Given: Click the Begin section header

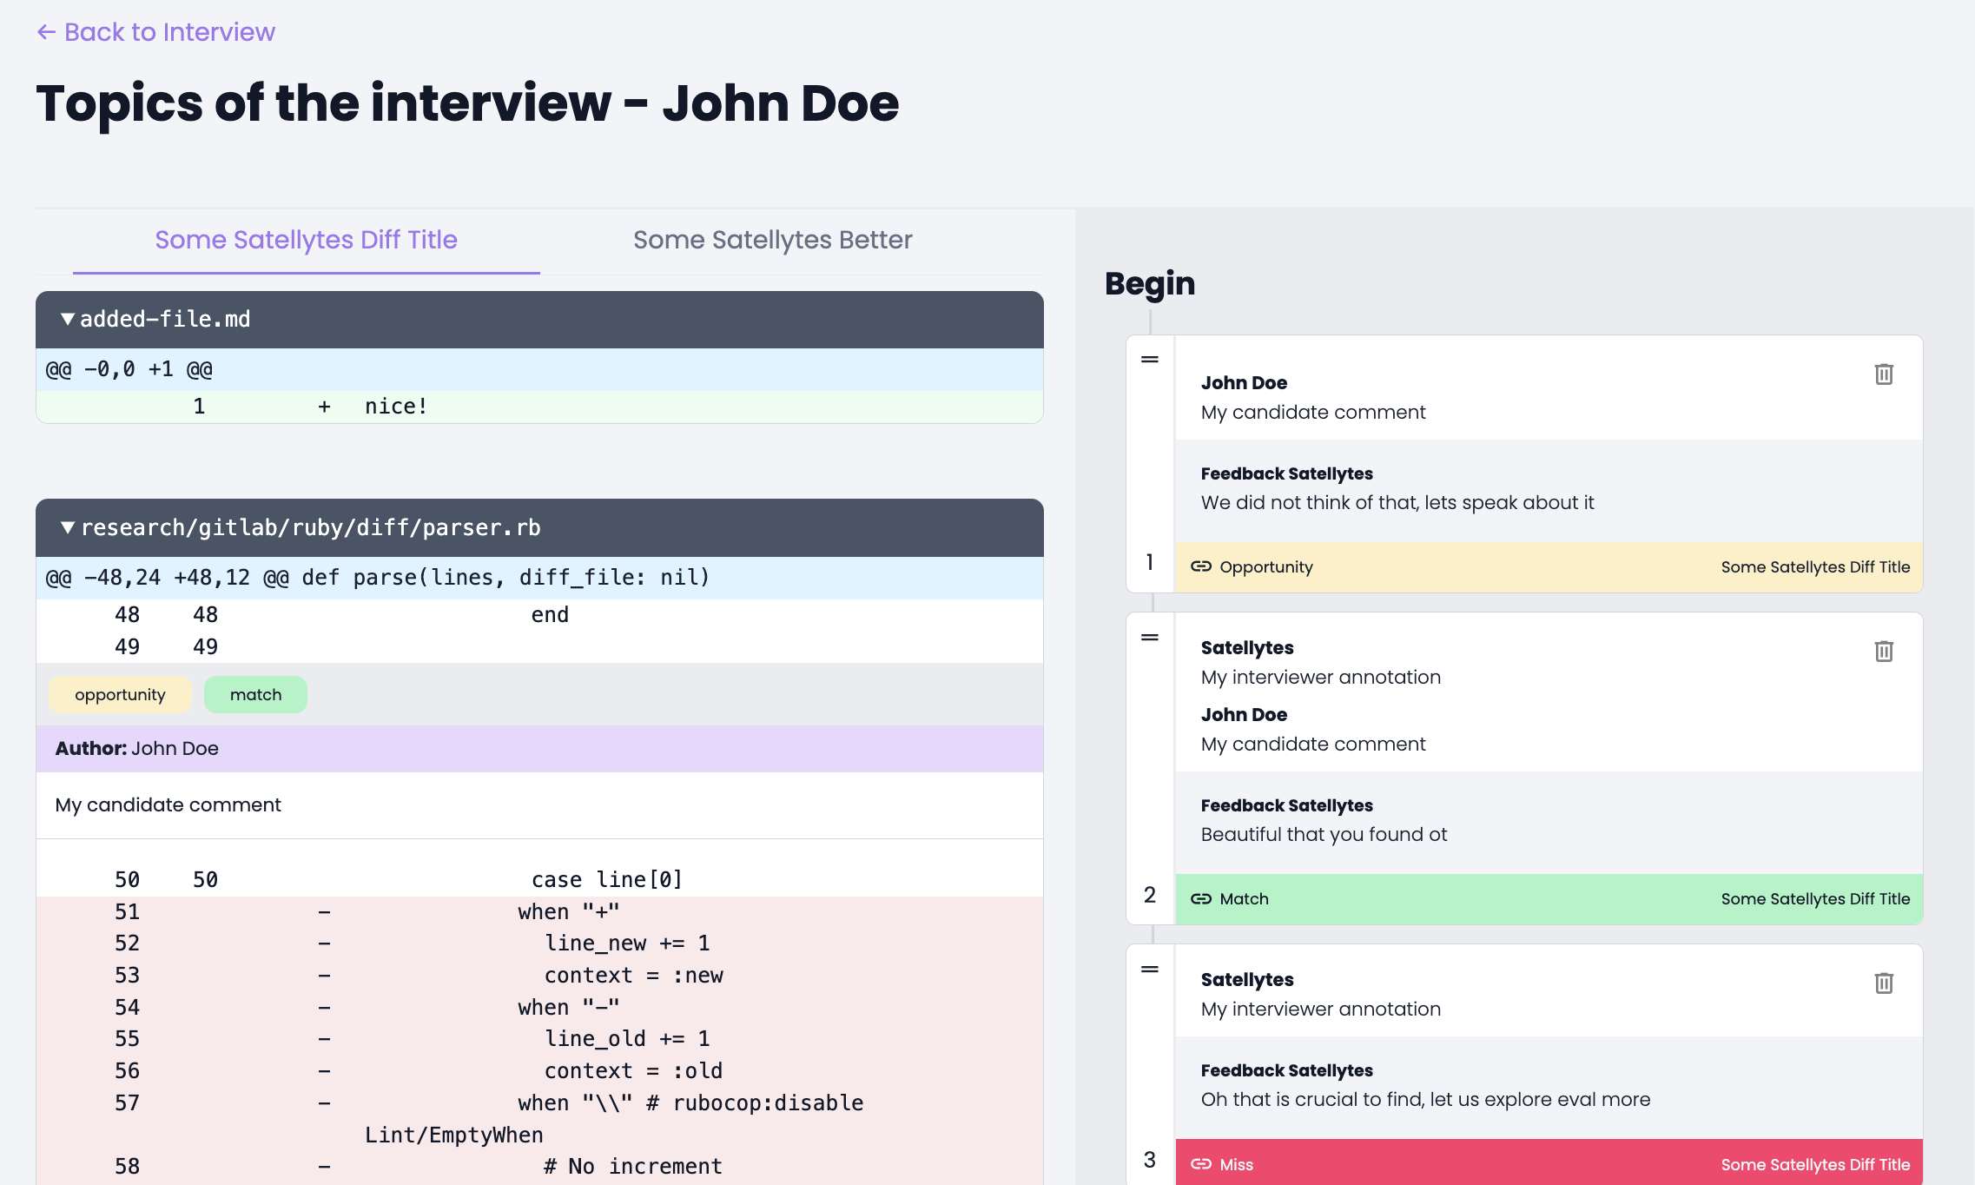Looking at the screenshot, I should 1149,282.
